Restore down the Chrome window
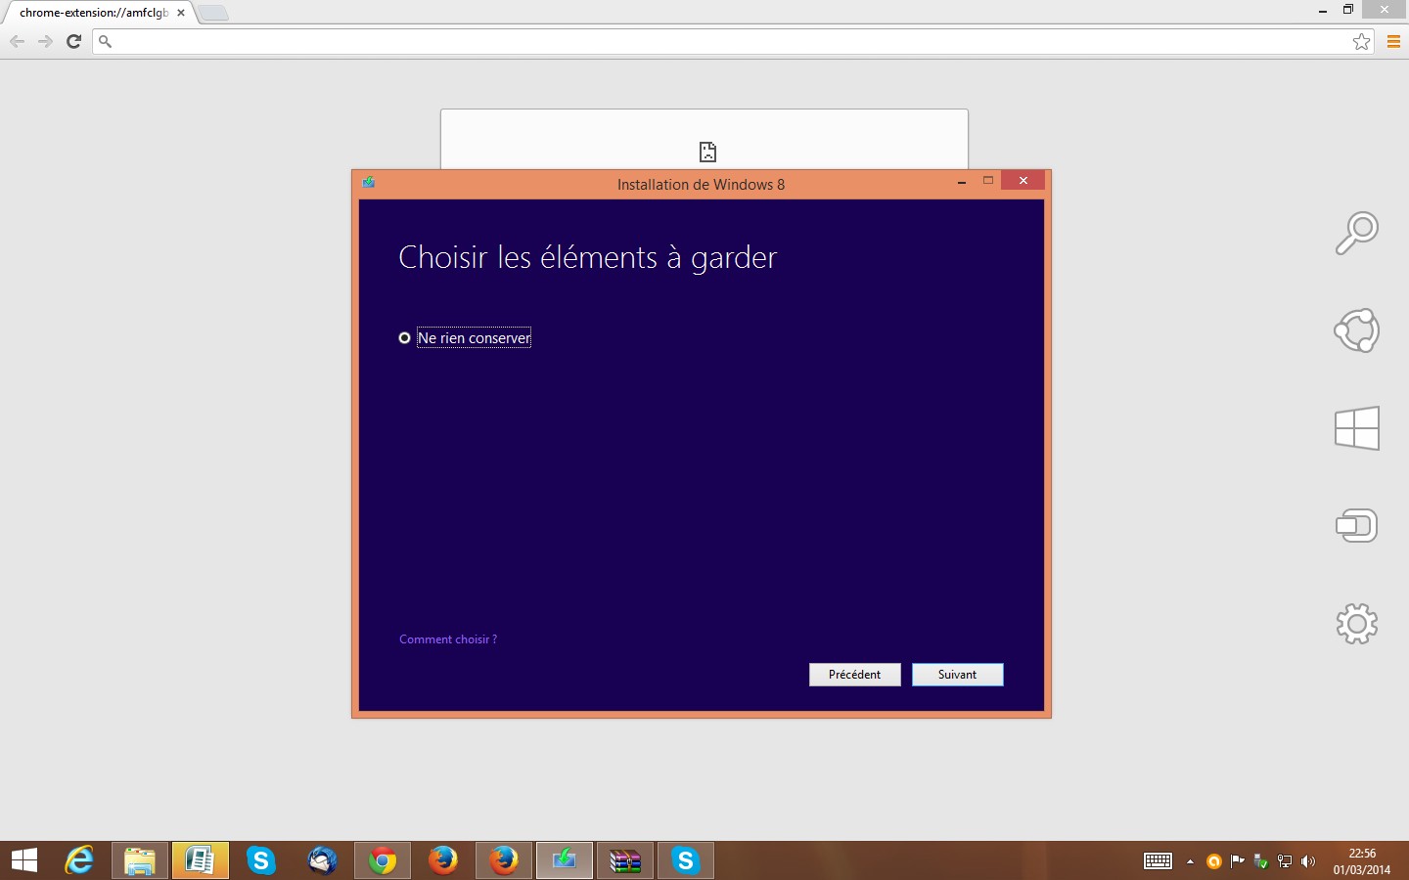 [1348, 10]
